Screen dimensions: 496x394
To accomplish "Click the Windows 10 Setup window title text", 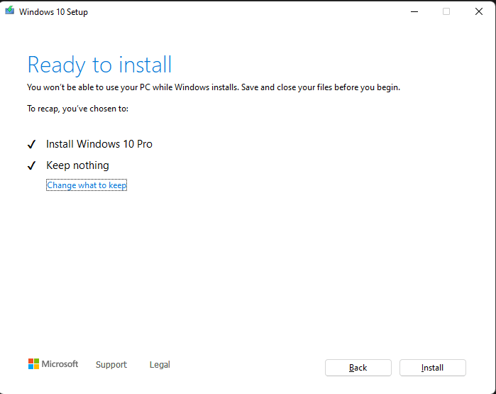I will [x=53, y=12].
